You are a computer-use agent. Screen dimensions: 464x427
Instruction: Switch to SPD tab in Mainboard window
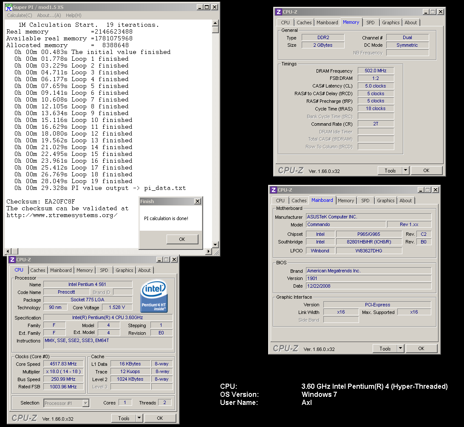click(x=365, y=201)
